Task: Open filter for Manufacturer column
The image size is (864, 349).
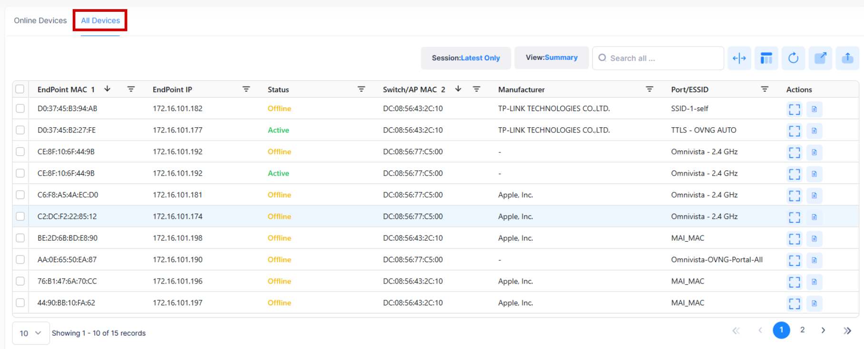Action: coord(649,89)
